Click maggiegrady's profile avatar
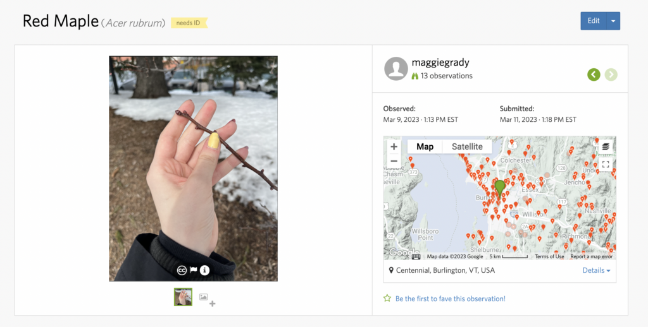648x327 pixels. point(396,69)
